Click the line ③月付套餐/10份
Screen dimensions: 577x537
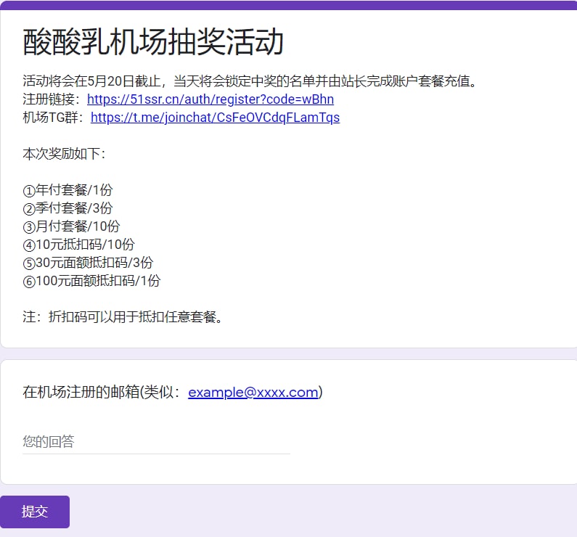[x=71, y=226]
